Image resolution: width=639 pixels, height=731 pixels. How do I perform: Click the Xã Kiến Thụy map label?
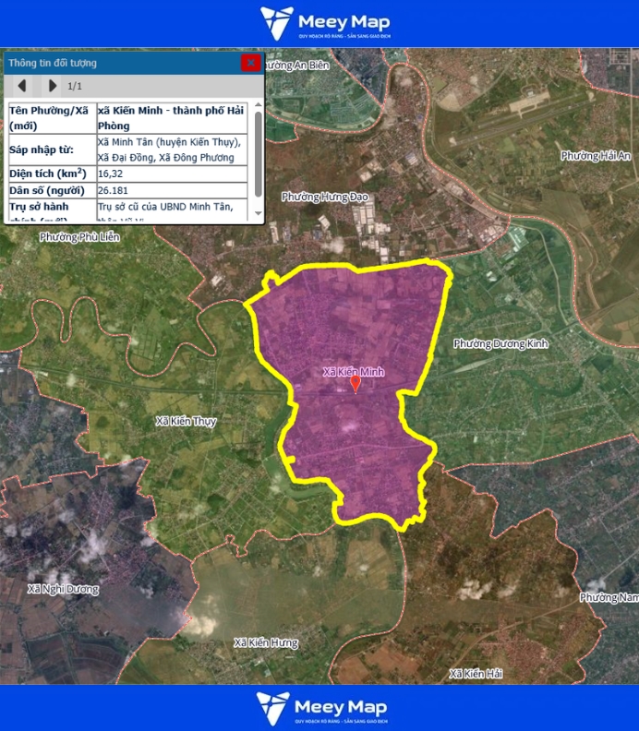click(x=186, y=421)
